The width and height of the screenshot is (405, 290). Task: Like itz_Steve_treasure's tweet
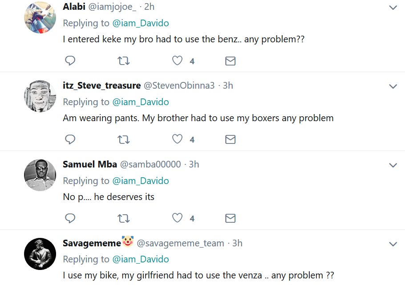pos(177,139)
